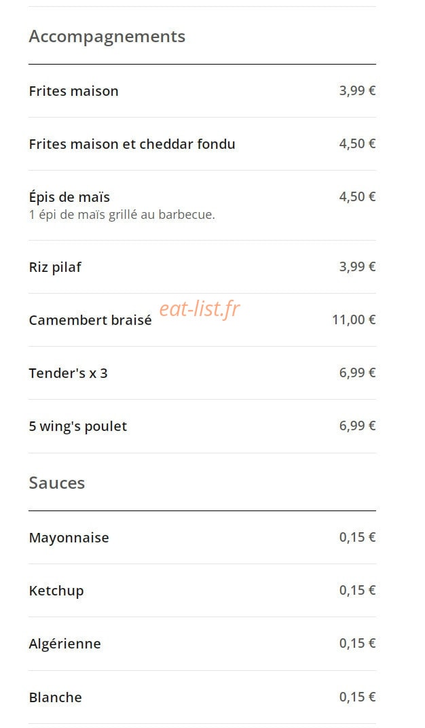425x728 pixels.
Task: Select the Frites maison item
Action: 73,91
